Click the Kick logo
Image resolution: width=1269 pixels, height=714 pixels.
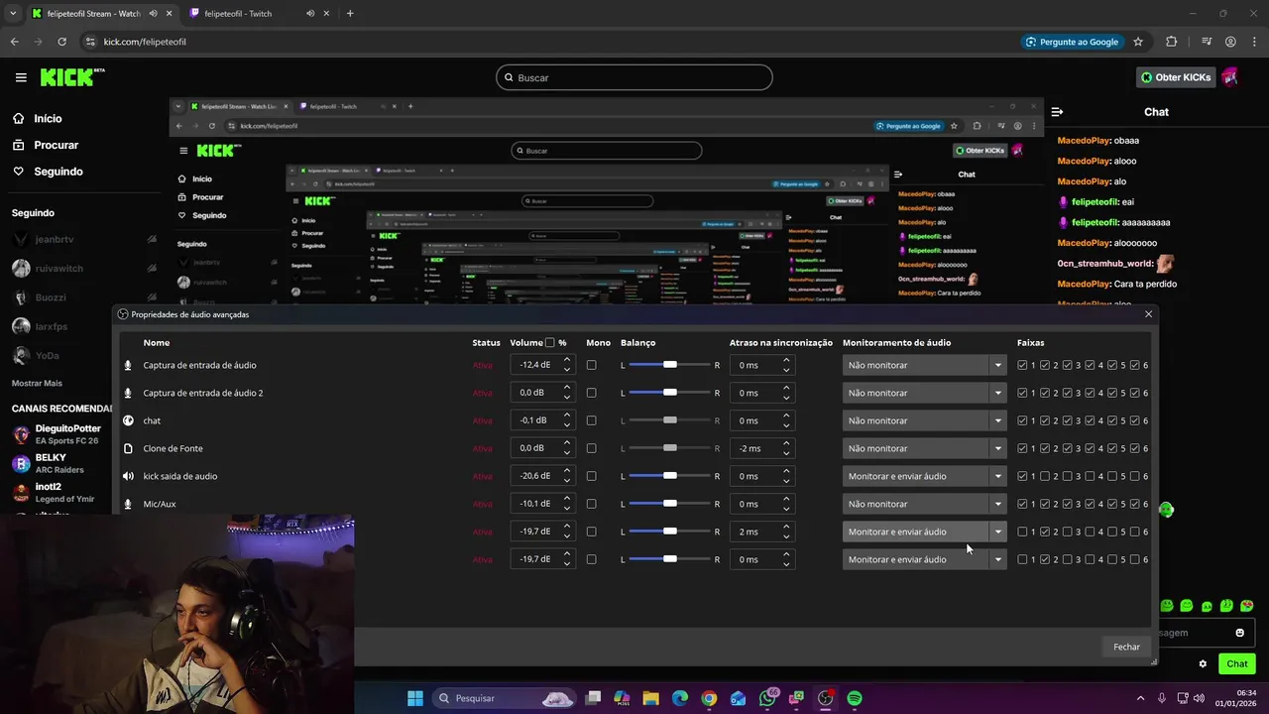71,77
